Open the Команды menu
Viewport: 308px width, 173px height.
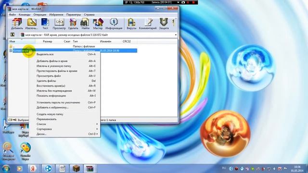coord(25,15)
